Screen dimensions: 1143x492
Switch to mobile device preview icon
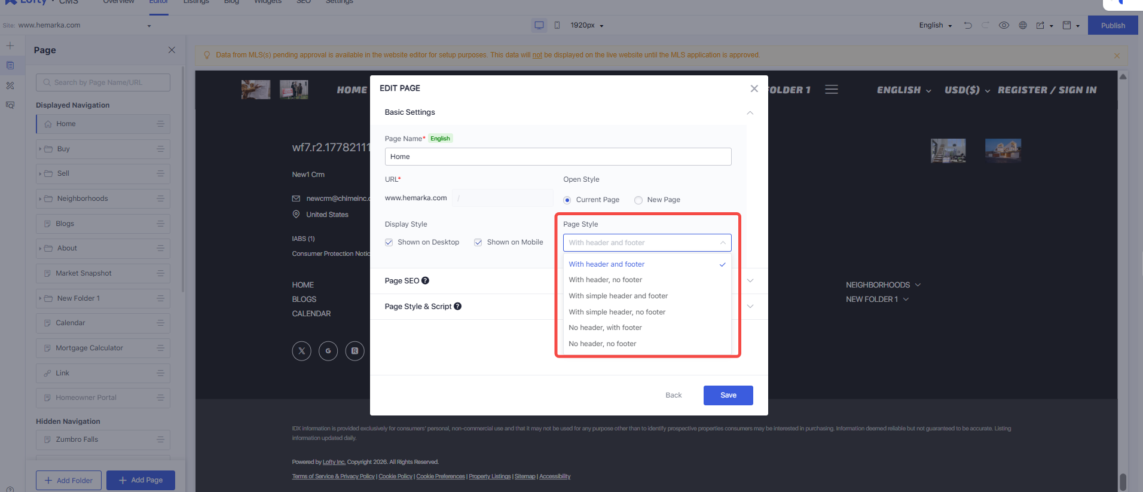tap(557, 25)
